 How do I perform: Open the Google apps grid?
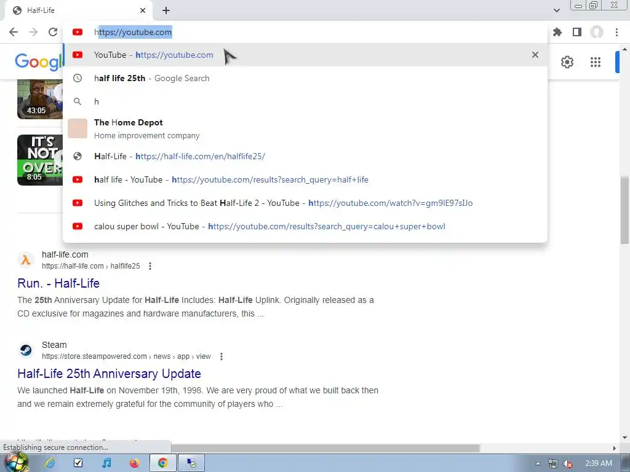pos(596,62)
